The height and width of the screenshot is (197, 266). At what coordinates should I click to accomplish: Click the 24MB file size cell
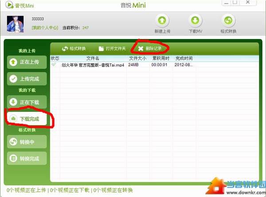click(x=133, y=65)
